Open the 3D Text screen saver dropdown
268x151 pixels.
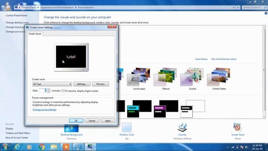pos(52,84)
